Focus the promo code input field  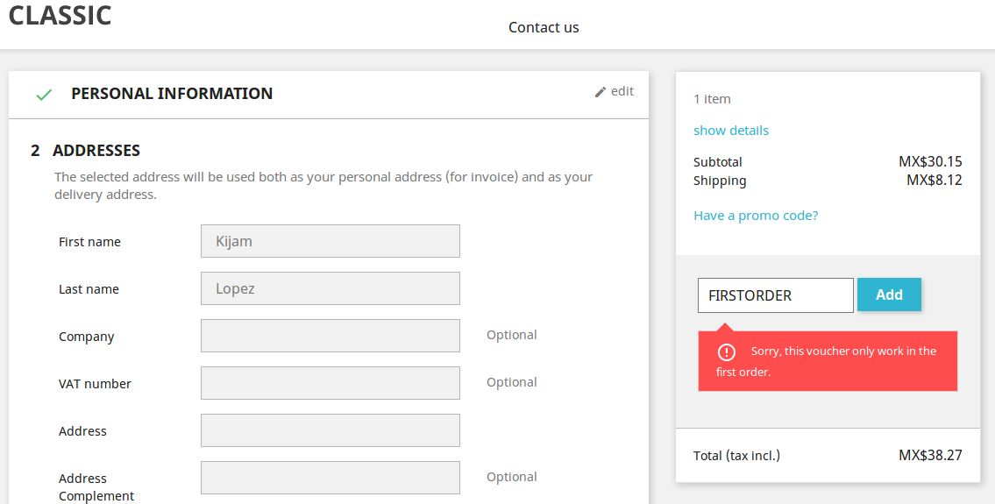click(775, 295)
